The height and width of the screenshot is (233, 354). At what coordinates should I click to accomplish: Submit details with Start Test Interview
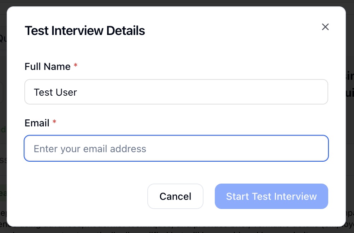(271, 196)
